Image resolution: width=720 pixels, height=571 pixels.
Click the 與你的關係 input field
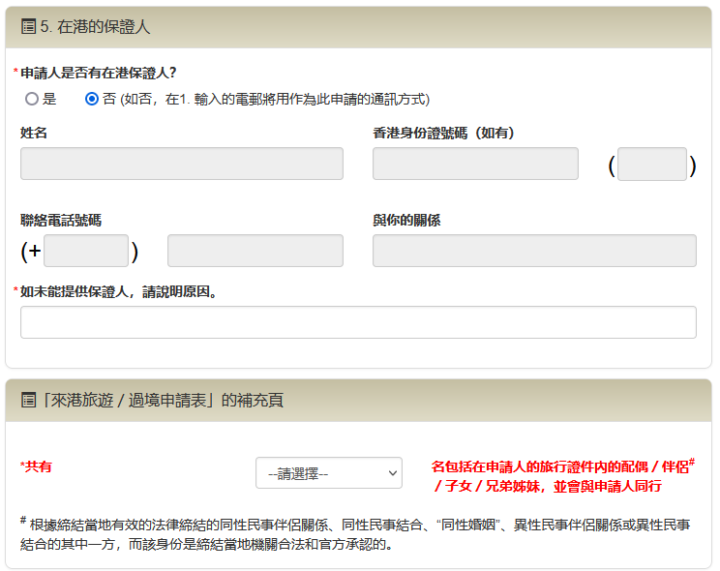click(534, 251)
